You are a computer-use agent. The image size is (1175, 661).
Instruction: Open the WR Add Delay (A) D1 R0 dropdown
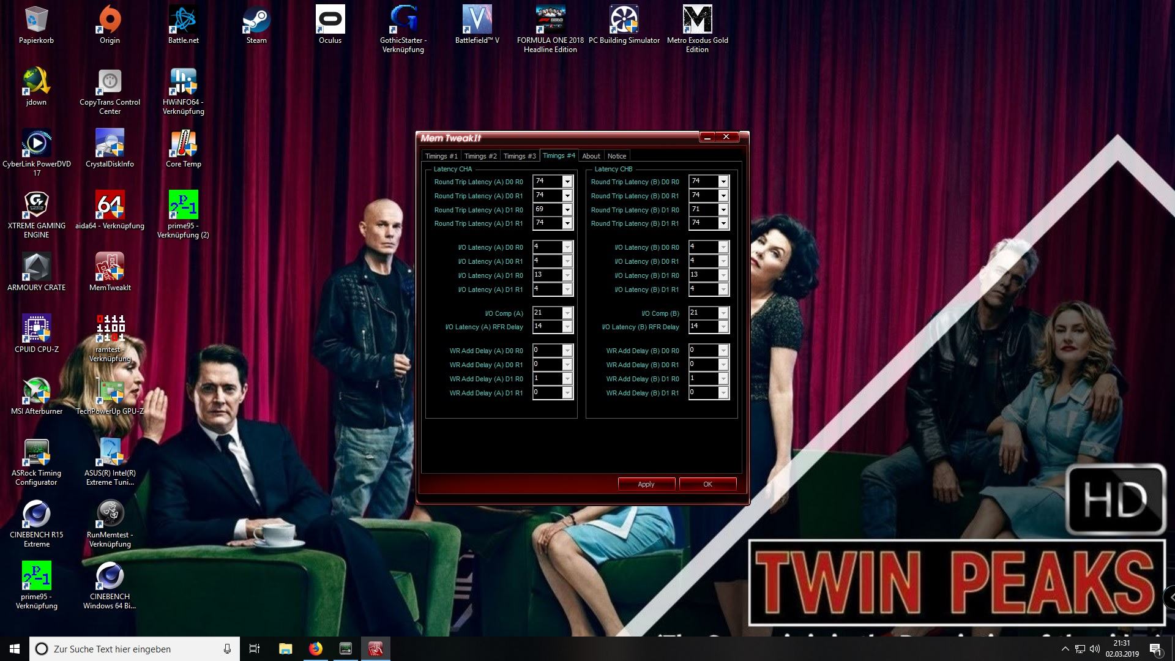(x=567, y=379)
